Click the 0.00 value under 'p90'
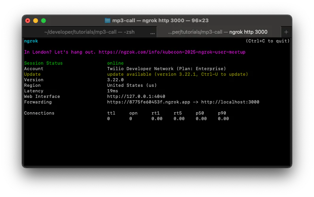 [223, 119]
